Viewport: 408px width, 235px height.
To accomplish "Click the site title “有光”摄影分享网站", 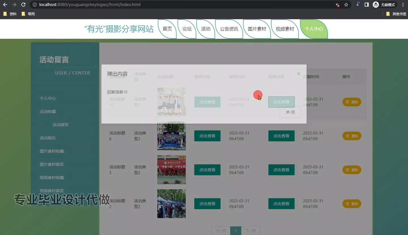I will 119,29.
